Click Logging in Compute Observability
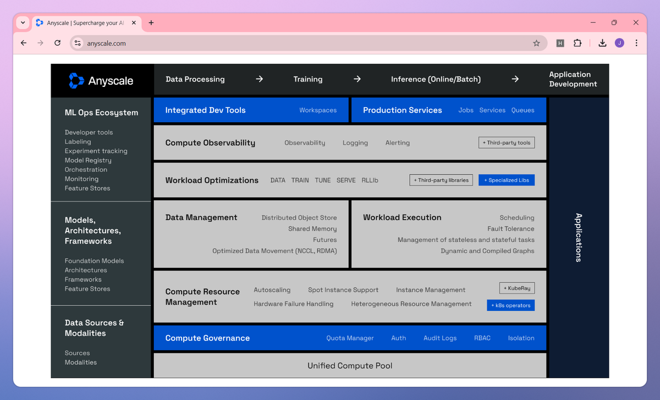 tap(355, 143)
